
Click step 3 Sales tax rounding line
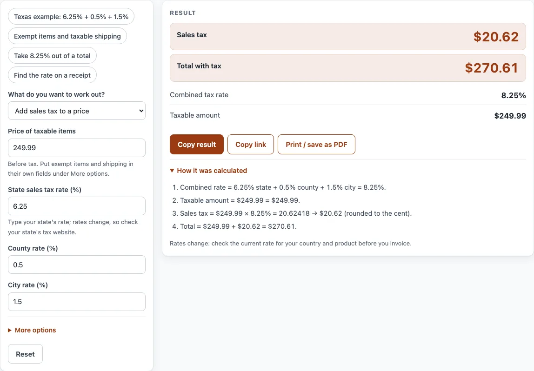[292, 213]
